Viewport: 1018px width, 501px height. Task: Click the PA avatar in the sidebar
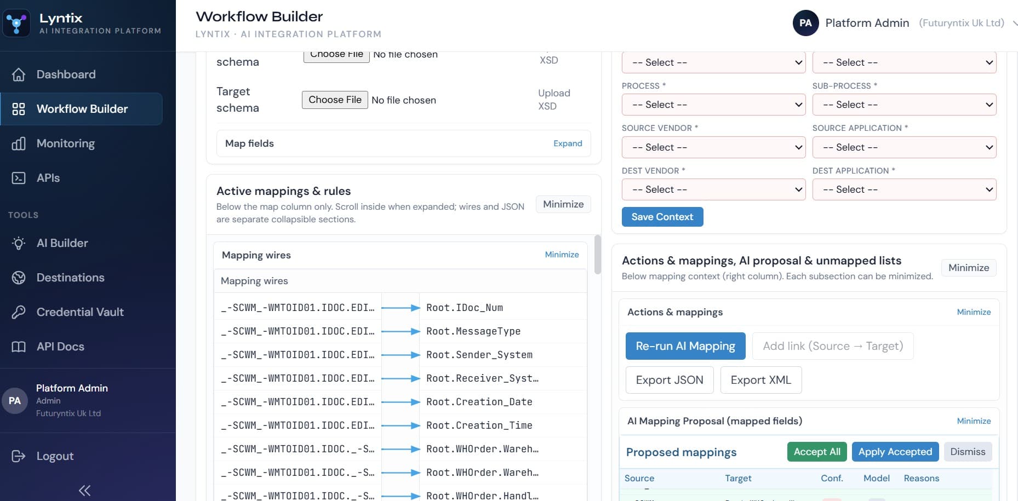15,401
